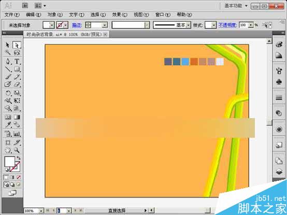Select the Rotate tool

coord(8,93)
